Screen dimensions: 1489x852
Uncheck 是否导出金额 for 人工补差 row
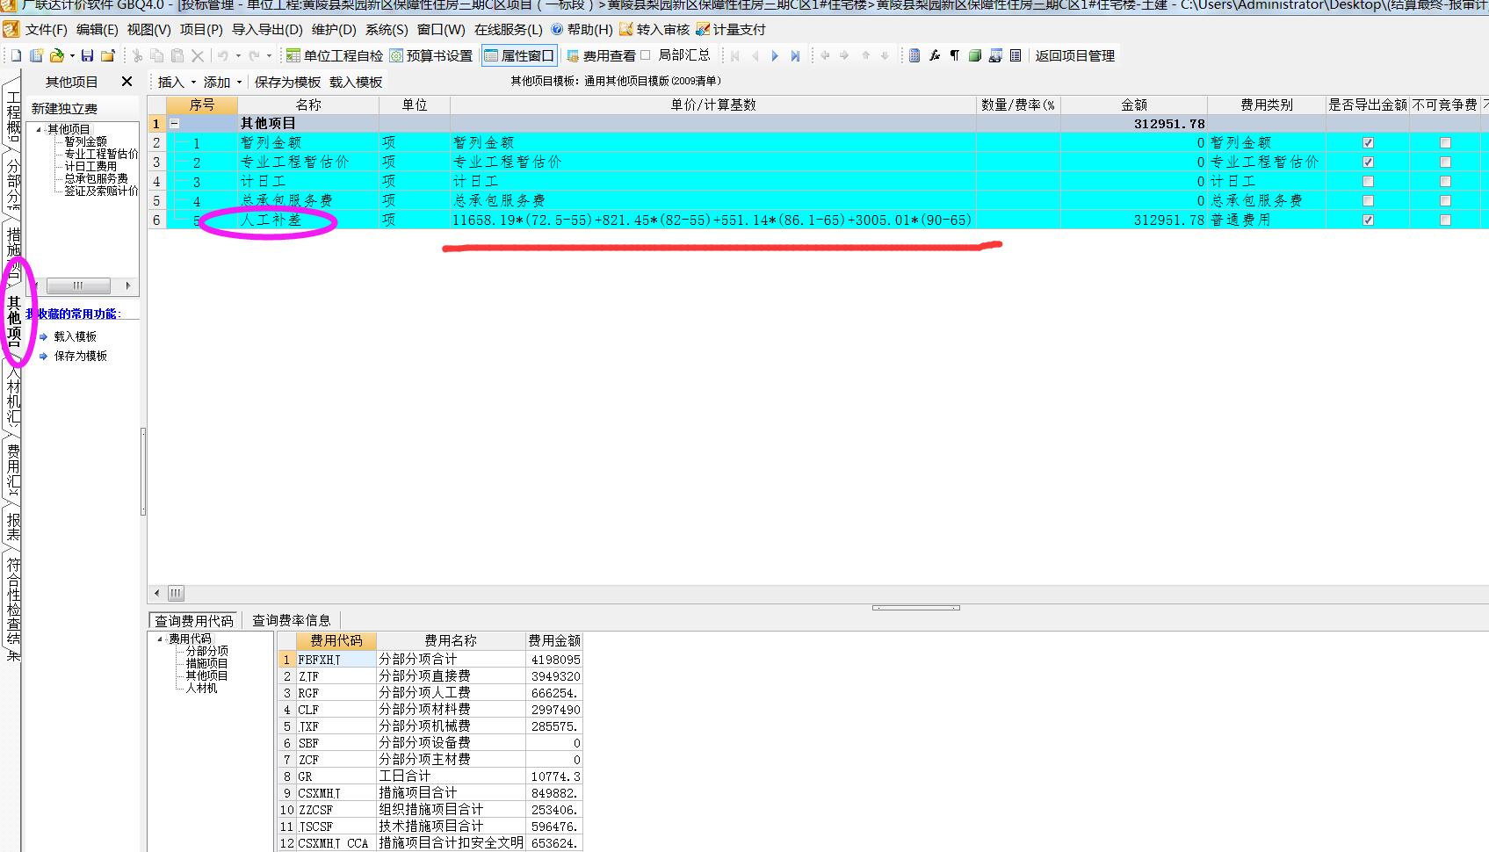1368,220
